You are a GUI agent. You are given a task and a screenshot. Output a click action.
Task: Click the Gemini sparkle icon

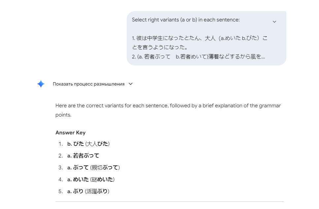41,84
